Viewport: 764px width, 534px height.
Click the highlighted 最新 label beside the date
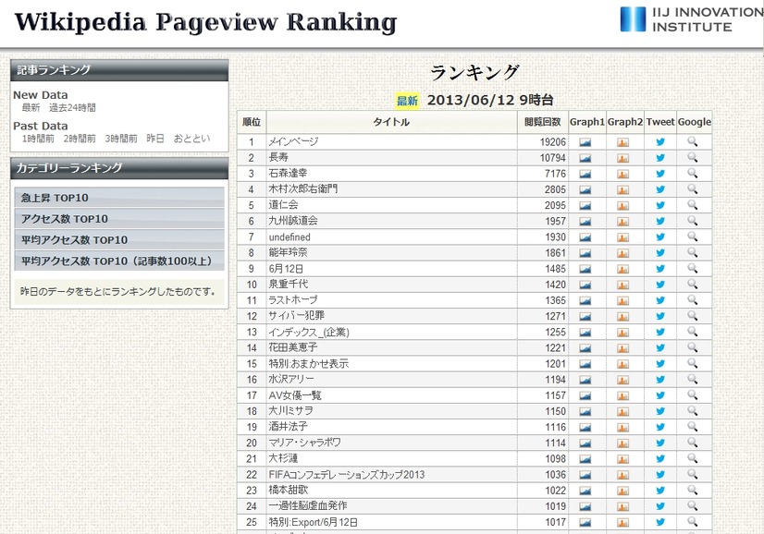(x=407, y=101)
